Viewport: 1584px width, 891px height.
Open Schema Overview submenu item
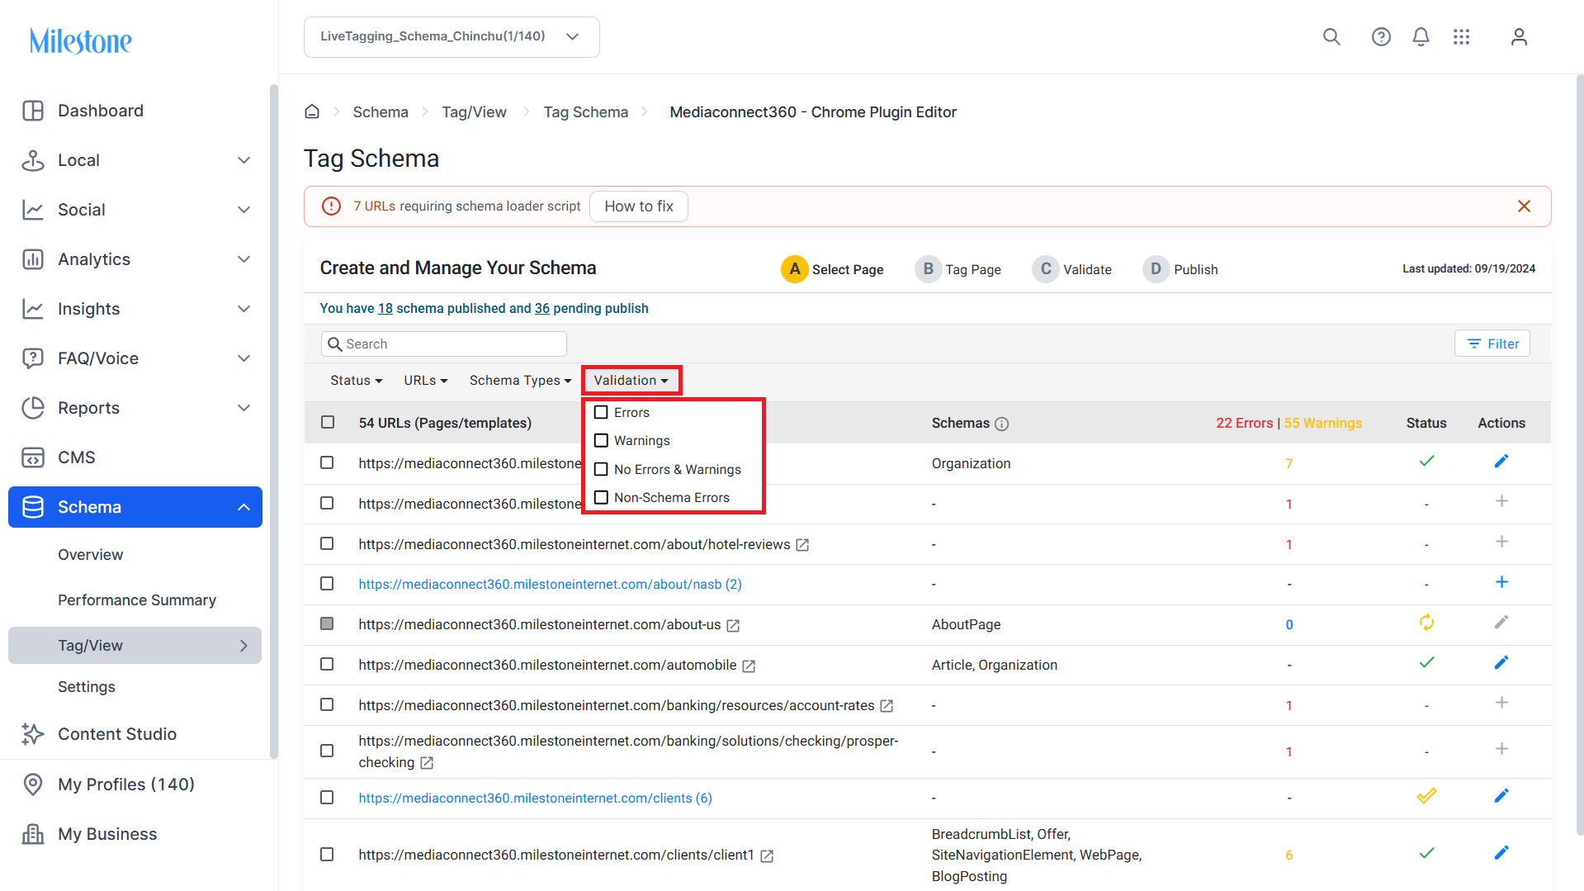point(91,555)
